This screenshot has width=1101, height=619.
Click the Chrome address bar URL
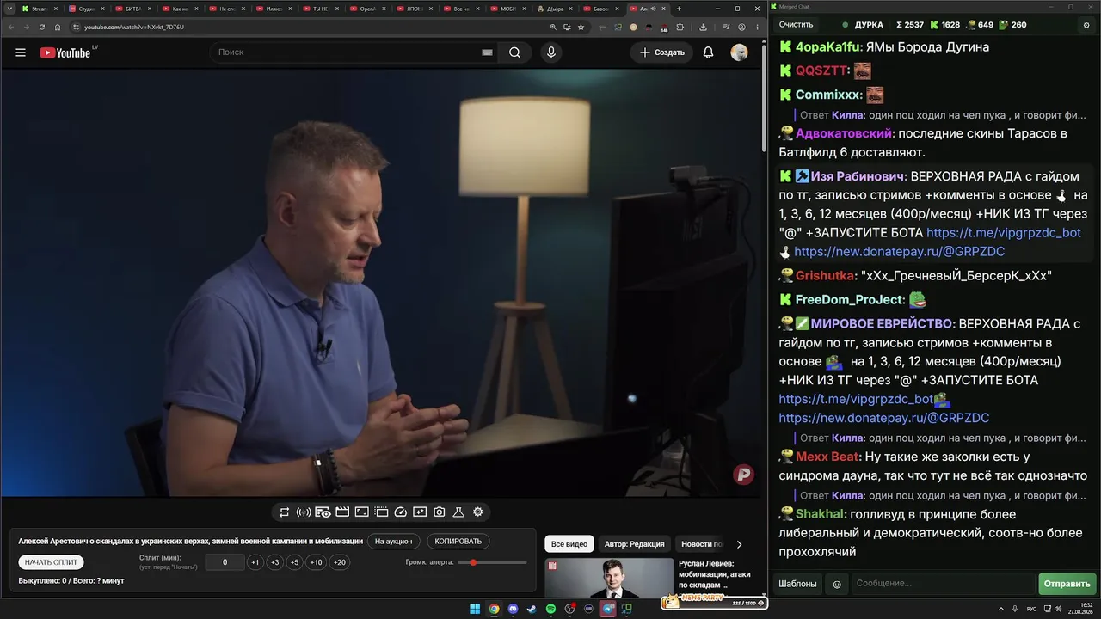tap(134, 27)
